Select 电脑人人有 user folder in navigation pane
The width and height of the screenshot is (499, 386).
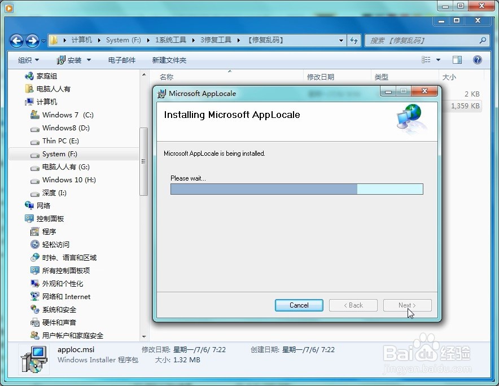48,89
